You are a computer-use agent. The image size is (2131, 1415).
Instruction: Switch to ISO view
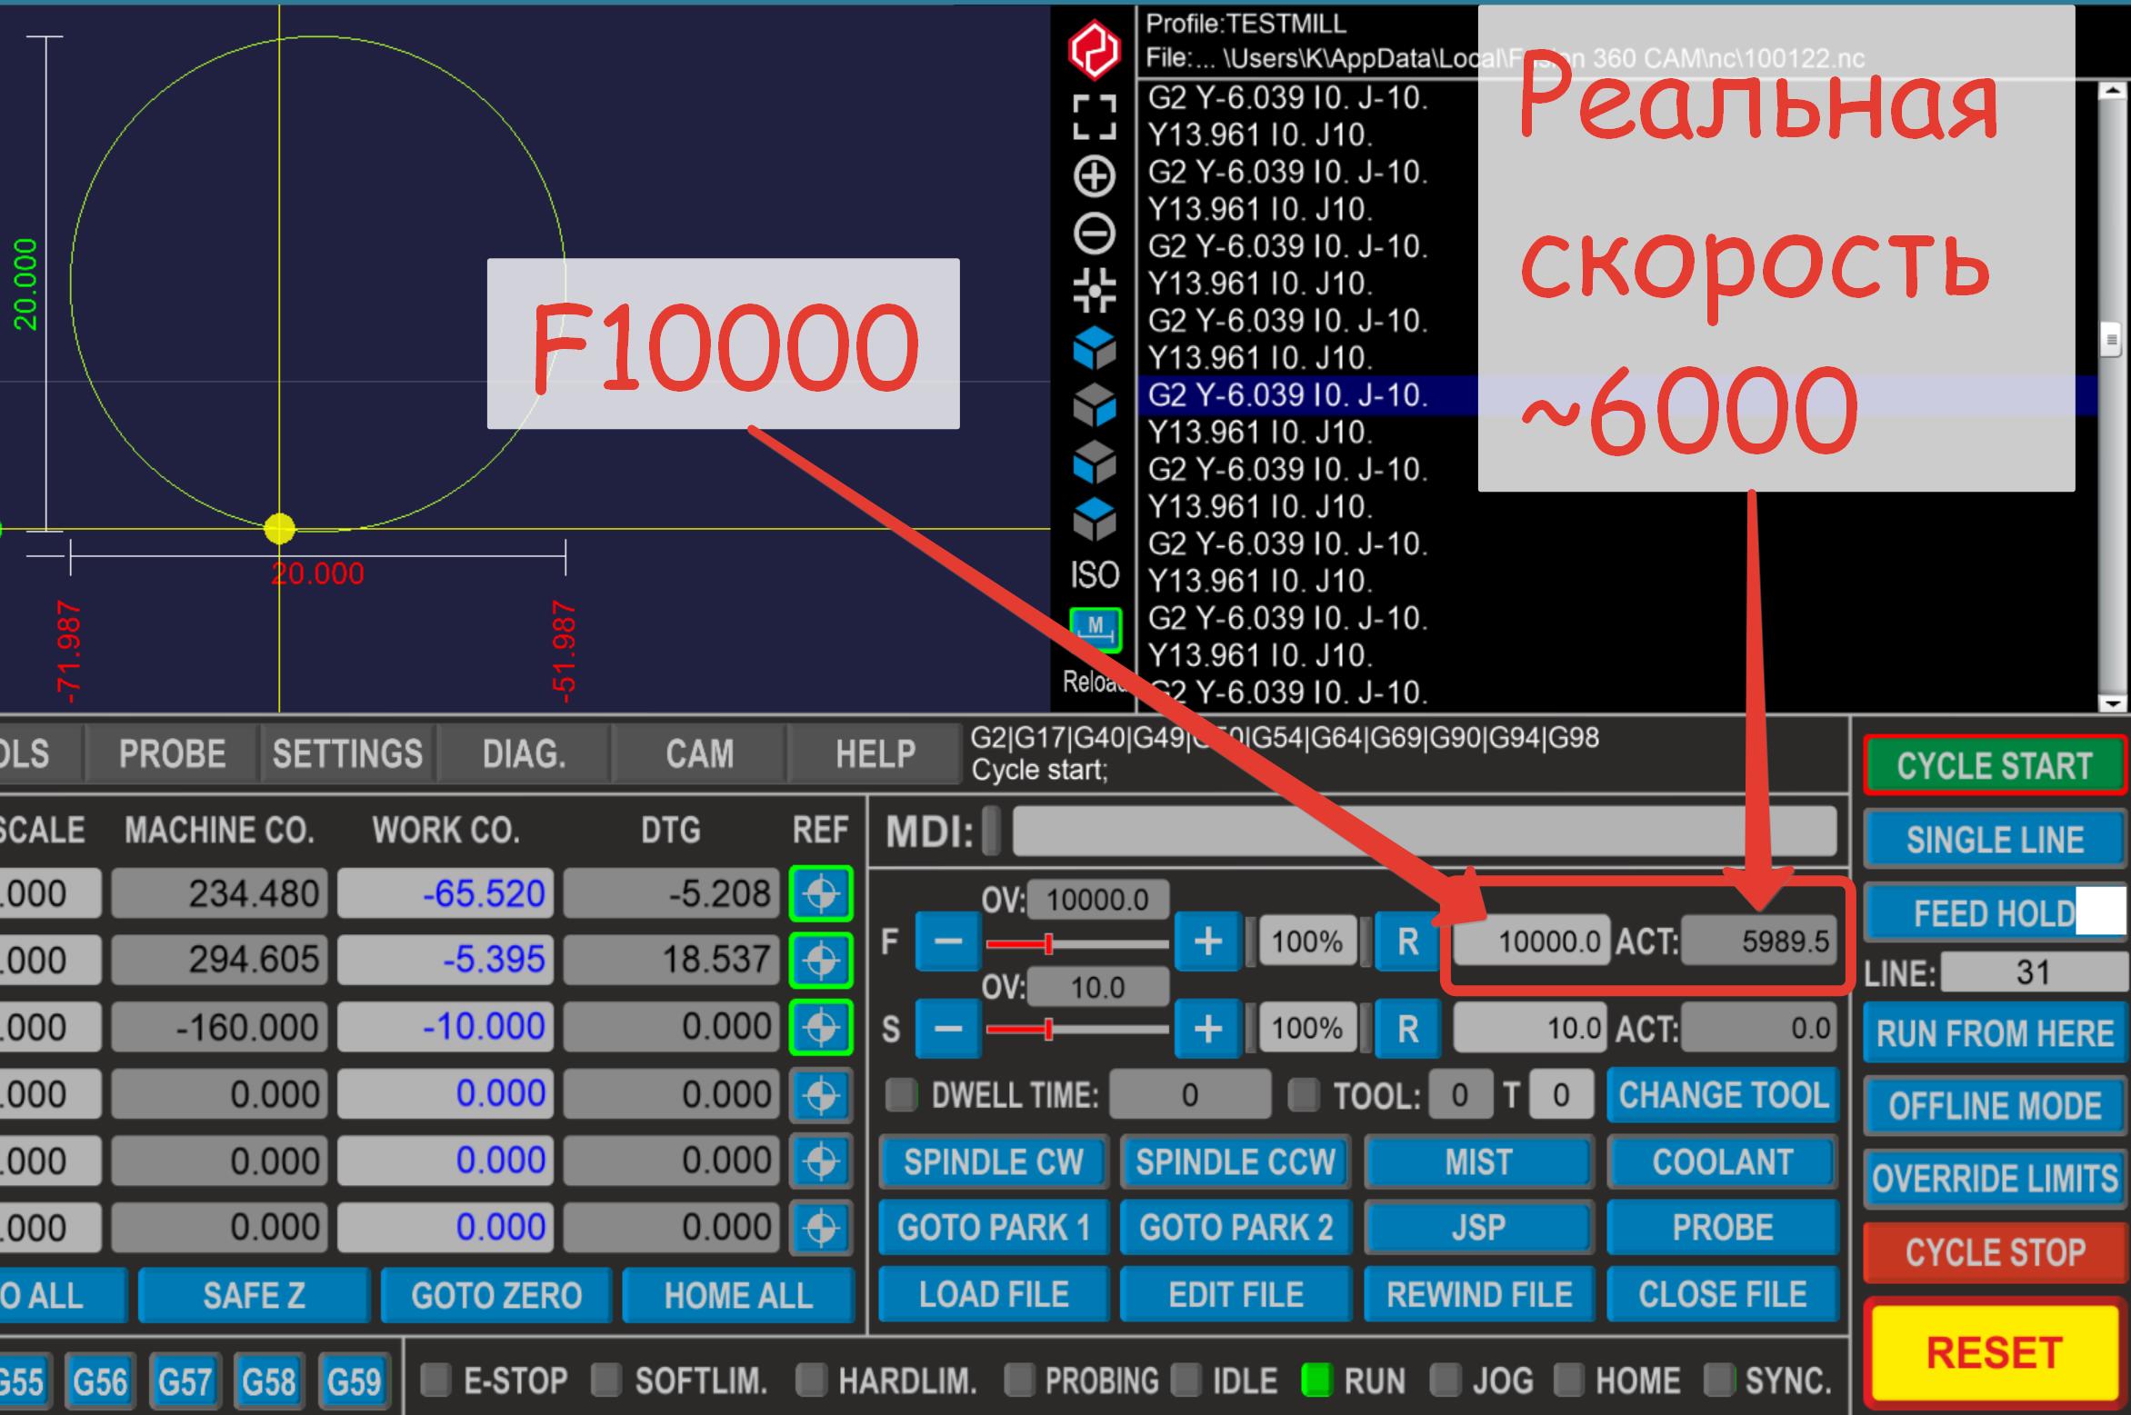coord(1094,575)
